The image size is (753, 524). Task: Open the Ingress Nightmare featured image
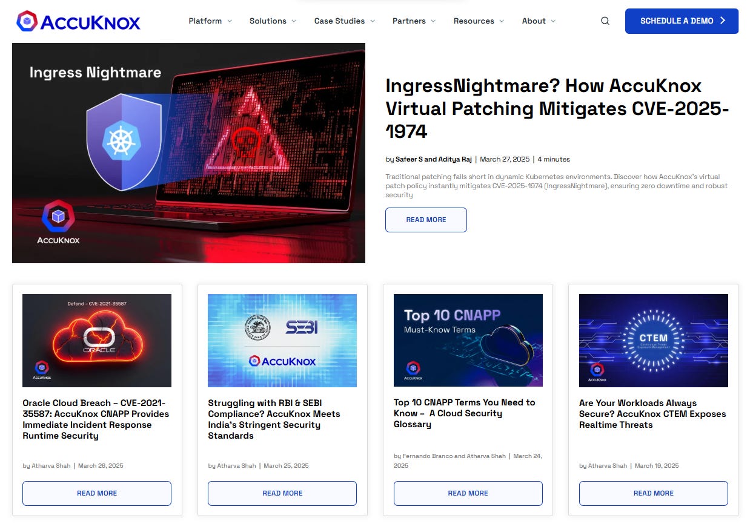(188, 153)
